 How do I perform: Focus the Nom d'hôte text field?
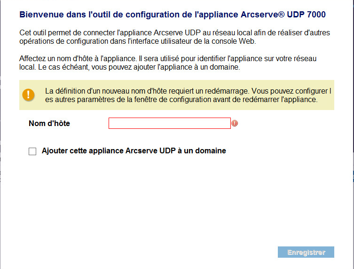(x=170, y=123)
